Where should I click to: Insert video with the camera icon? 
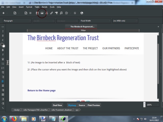pos(56,13)
